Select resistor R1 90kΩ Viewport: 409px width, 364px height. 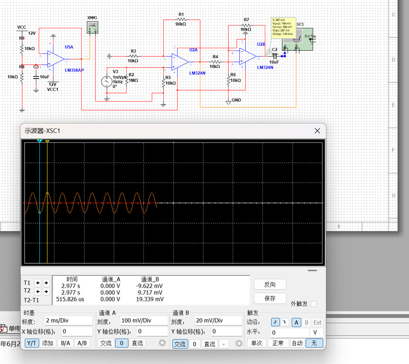pyautogui.click(x=182, y=19)
